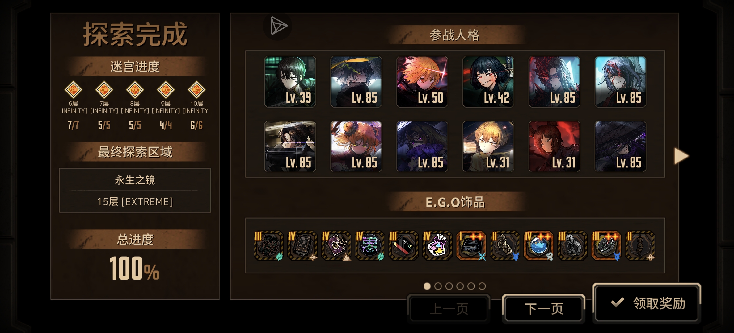This screenshot has width=734, height=333.
Task: Select the second page indicator dot
Action: 438,286
